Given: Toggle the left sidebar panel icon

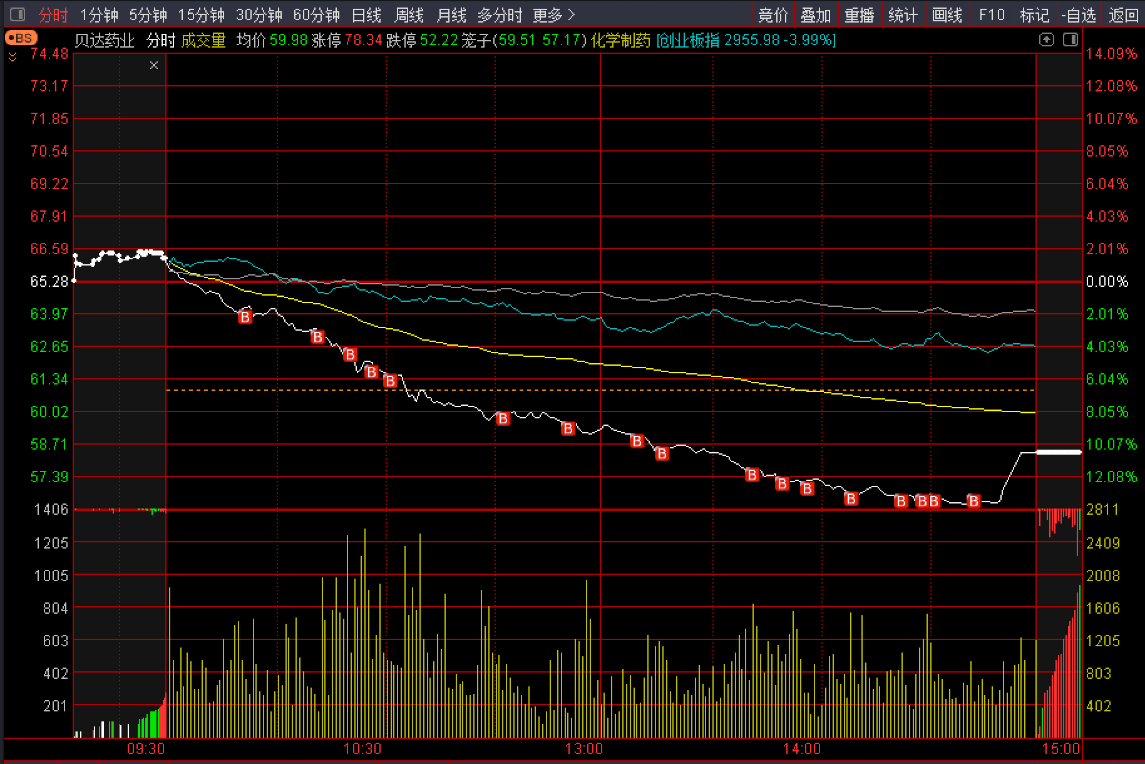Looking at the screenshot, I should pos(18,14).
